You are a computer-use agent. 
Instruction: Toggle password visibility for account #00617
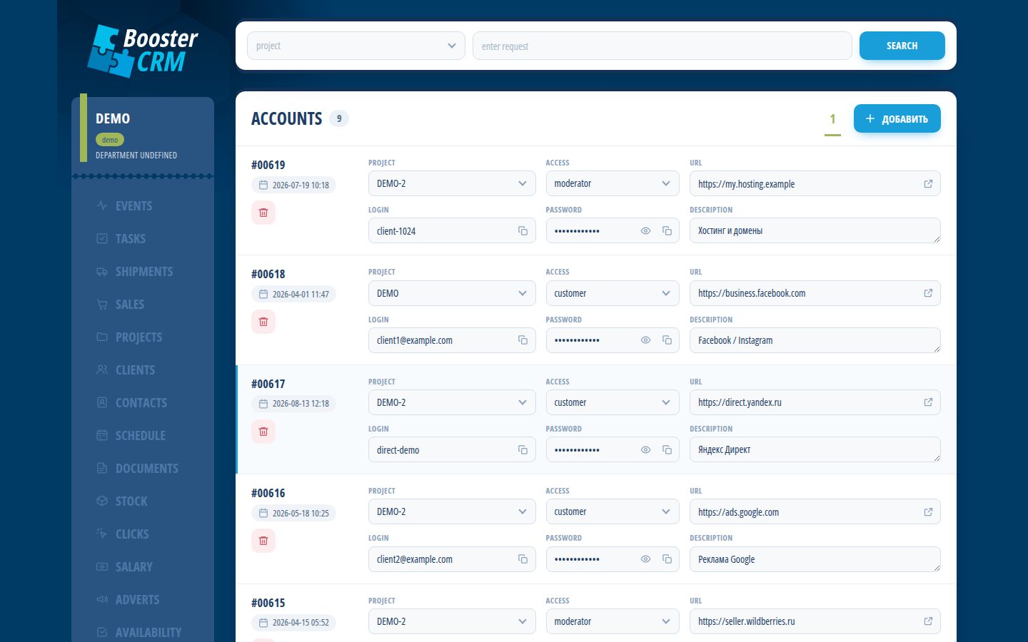pyautogui.click(x=645, y=450)
